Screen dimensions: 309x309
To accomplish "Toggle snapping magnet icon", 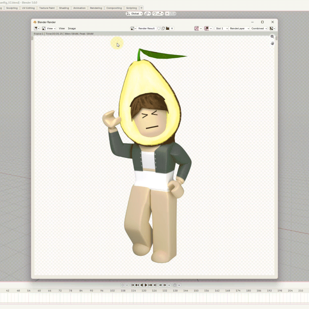I will click(x=154, y=14).
